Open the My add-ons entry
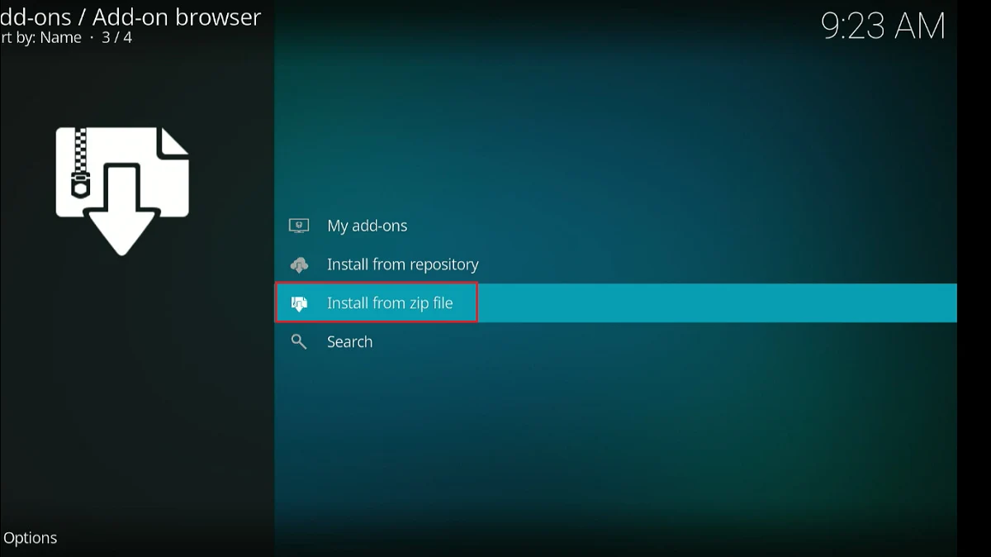Viewport: 991px width, 557px height. point(367,226)
